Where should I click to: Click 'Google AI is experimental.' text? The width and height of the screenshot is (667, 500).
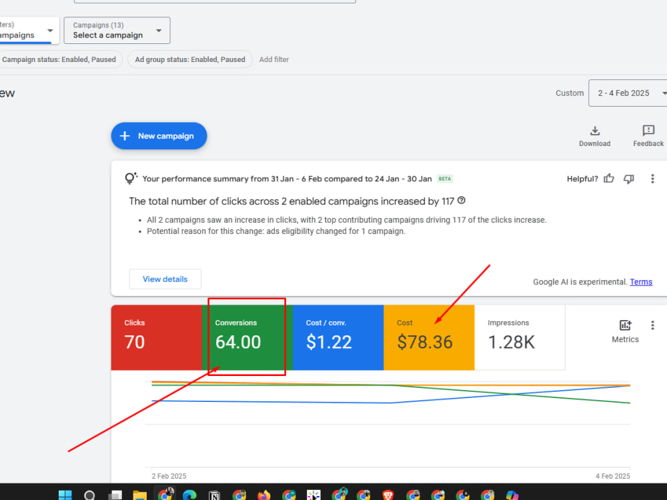click(x=580, y=282)
